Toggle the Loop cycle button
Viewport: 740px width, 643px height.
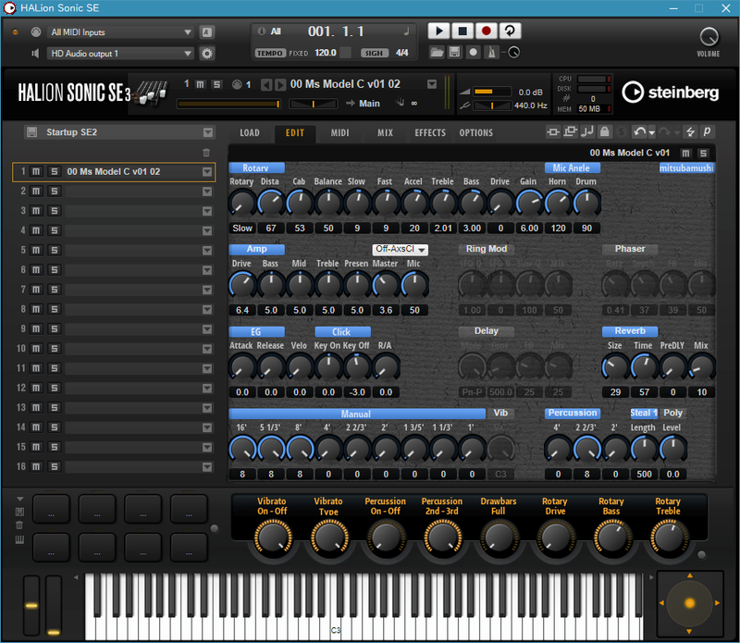click(510, 31)
